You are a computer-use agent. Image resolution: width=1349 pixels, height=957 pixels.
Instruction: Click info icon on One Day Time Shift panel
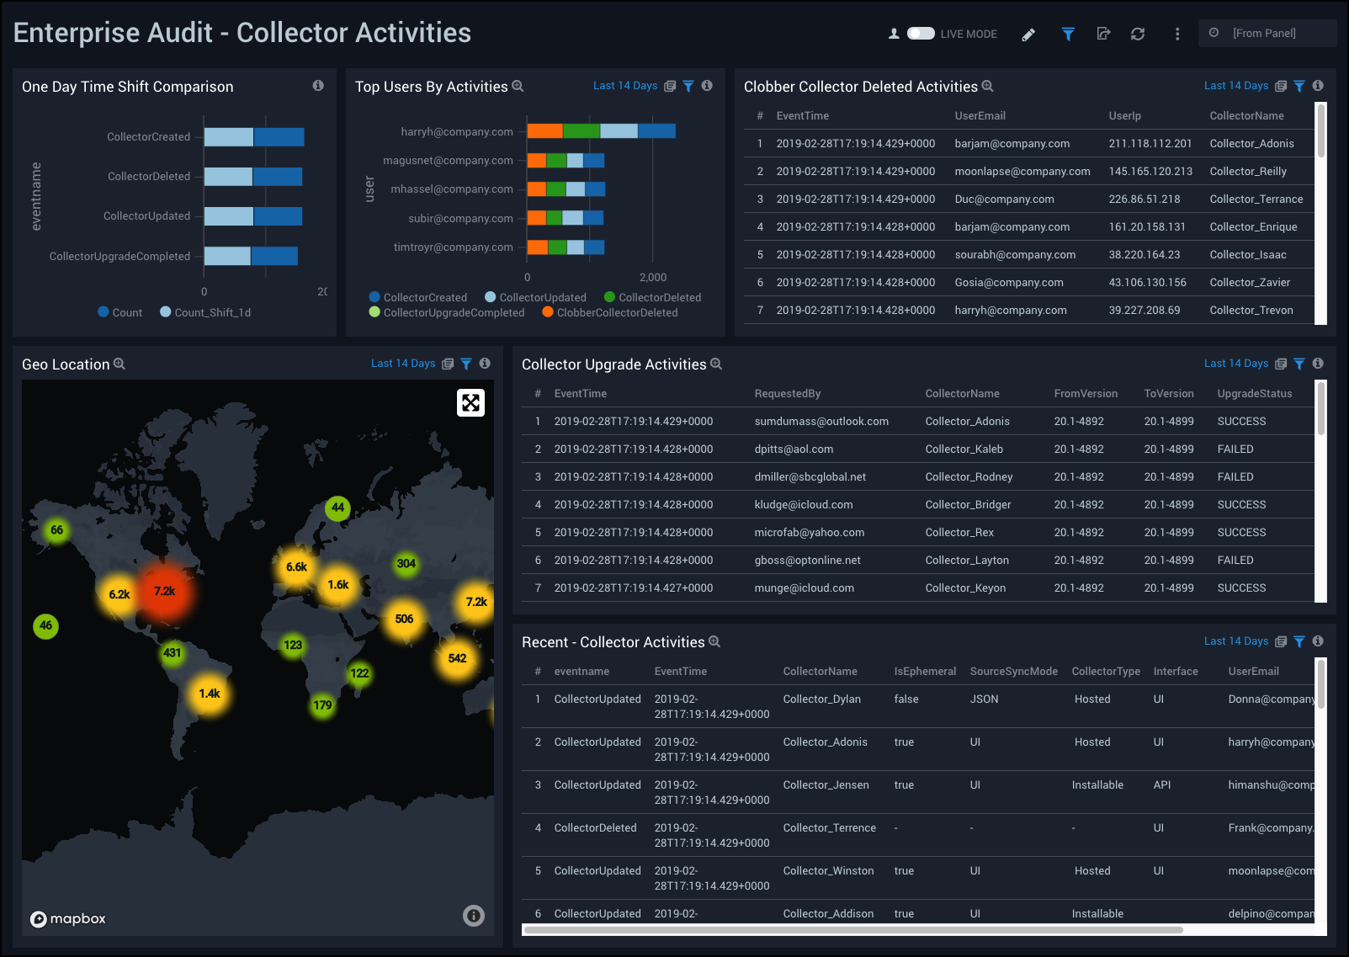tap(318, 86)
